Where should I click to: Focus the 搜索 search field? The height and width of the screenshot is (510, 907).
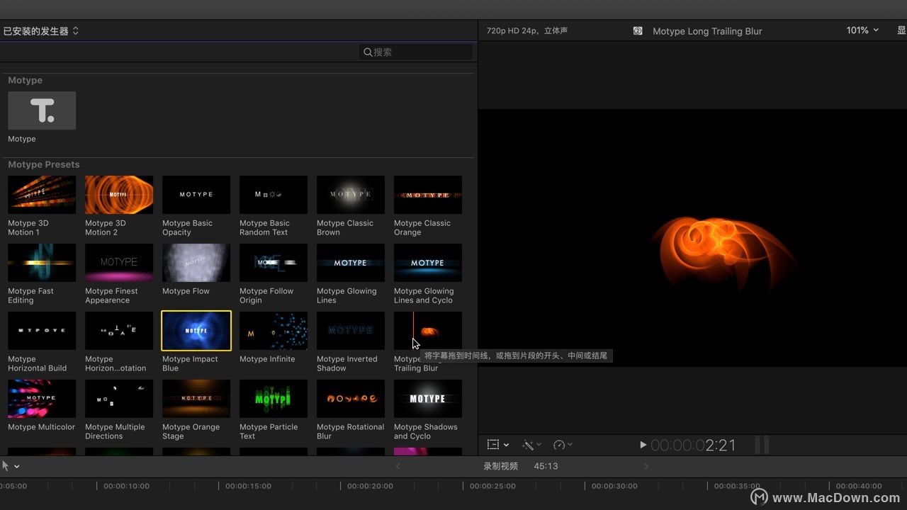tap(415, 52)
